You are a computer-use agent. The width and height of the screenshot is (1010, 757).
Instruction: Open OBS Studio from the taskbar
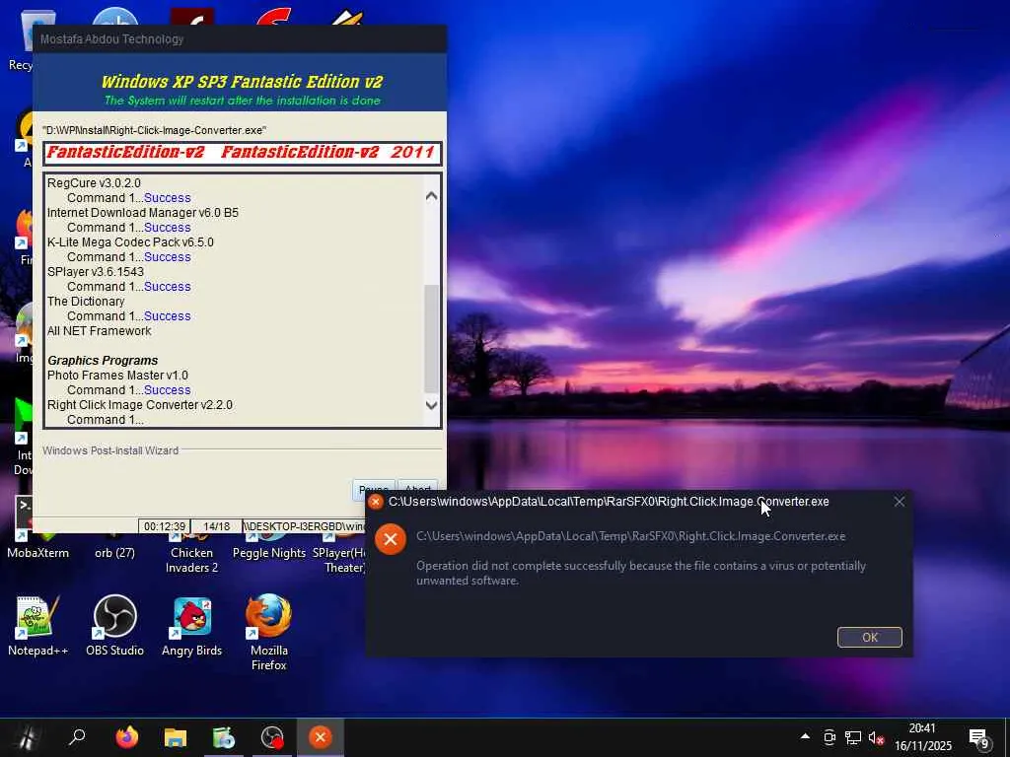coord(272,737)
